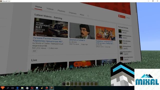Select the first hotbar slot

tap(64, 84)
